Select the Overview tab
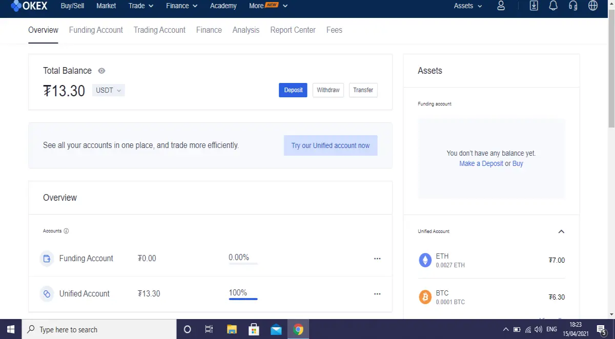The width and height of the screenshot is (615, 339). [x=43, y=30]
